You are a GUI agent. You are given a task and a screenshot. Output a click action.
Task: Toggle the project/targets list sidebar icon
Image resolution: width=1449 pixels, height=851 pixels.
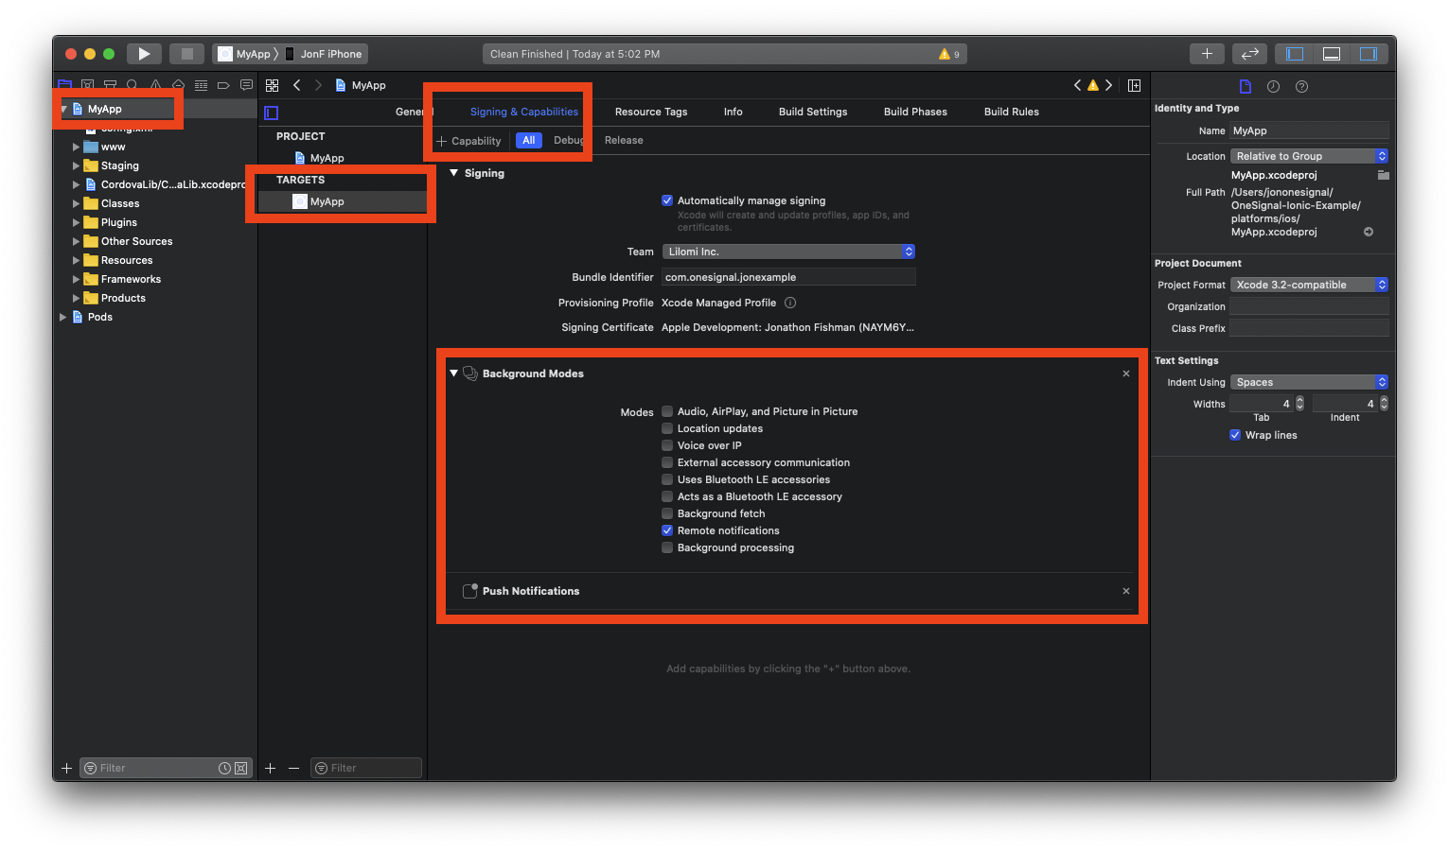pyautogui.click(x=271, y=113)
